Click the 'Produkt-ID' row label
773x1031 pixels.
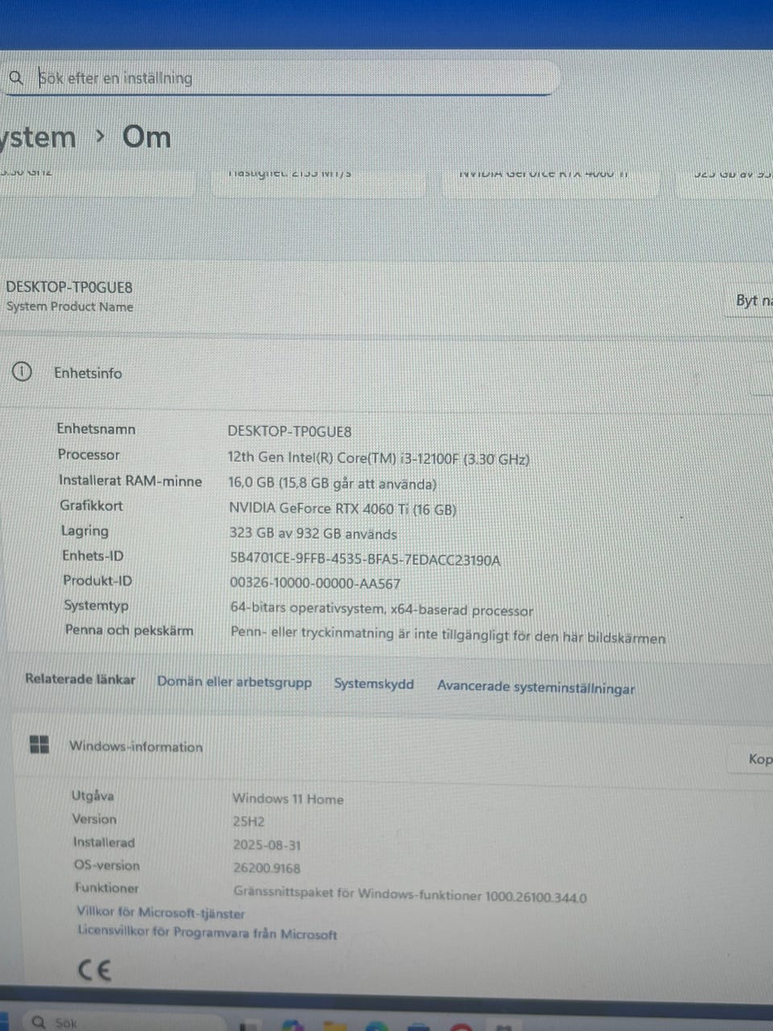click(x=97, y=580)
